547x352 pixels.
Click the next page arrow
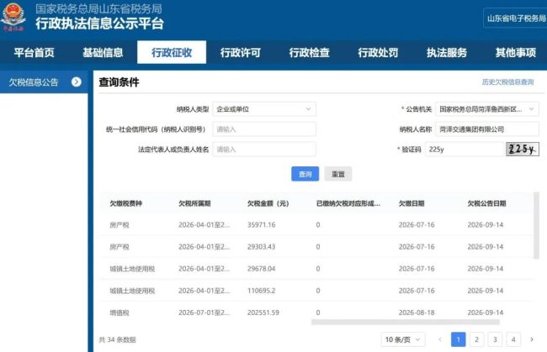pos(532,339)
